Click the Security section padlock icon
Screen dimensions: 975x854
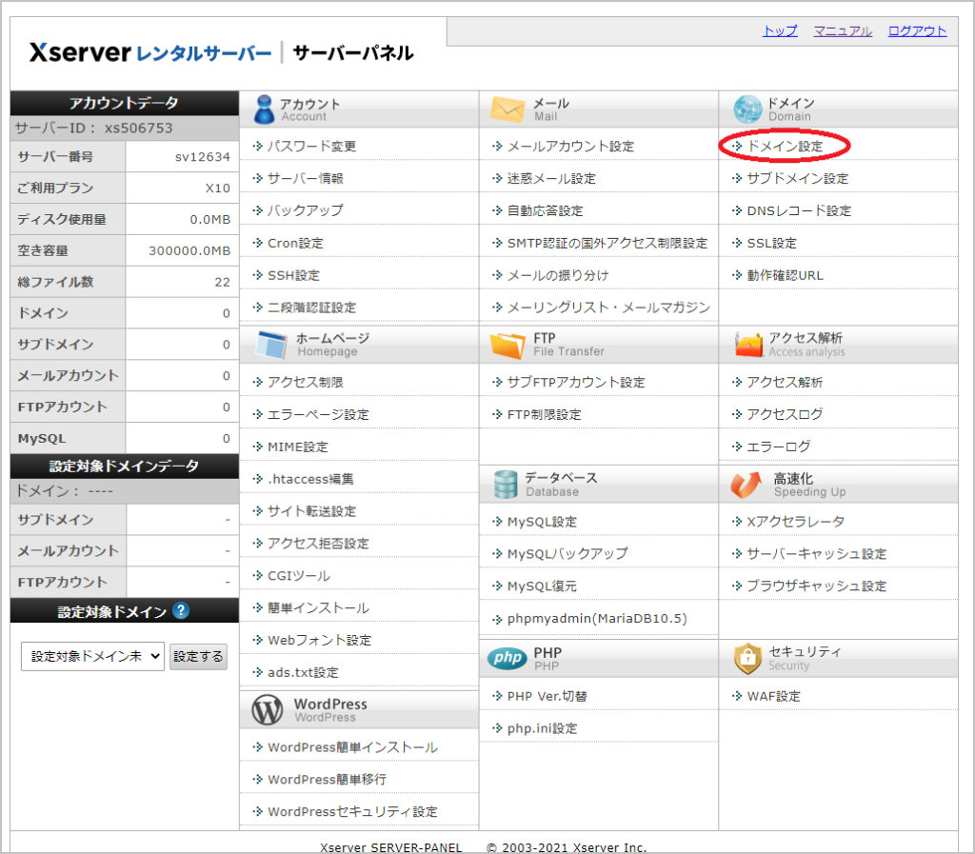coord(747,658)
